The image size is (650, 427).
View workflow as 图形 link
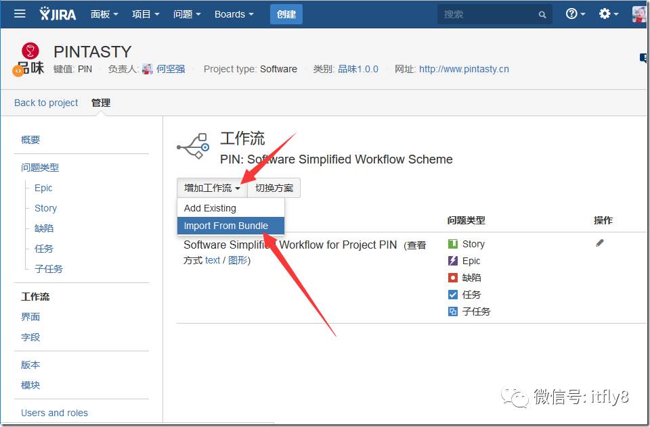pyautogui.click(x=238, y=260)
